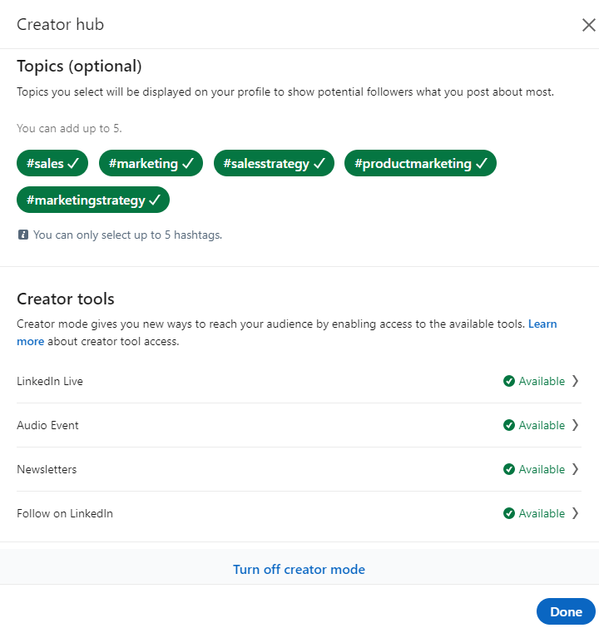Expand the Follow on LinkedIn chevron
Viewport: 599px width, 628px height.
[575, 513]
